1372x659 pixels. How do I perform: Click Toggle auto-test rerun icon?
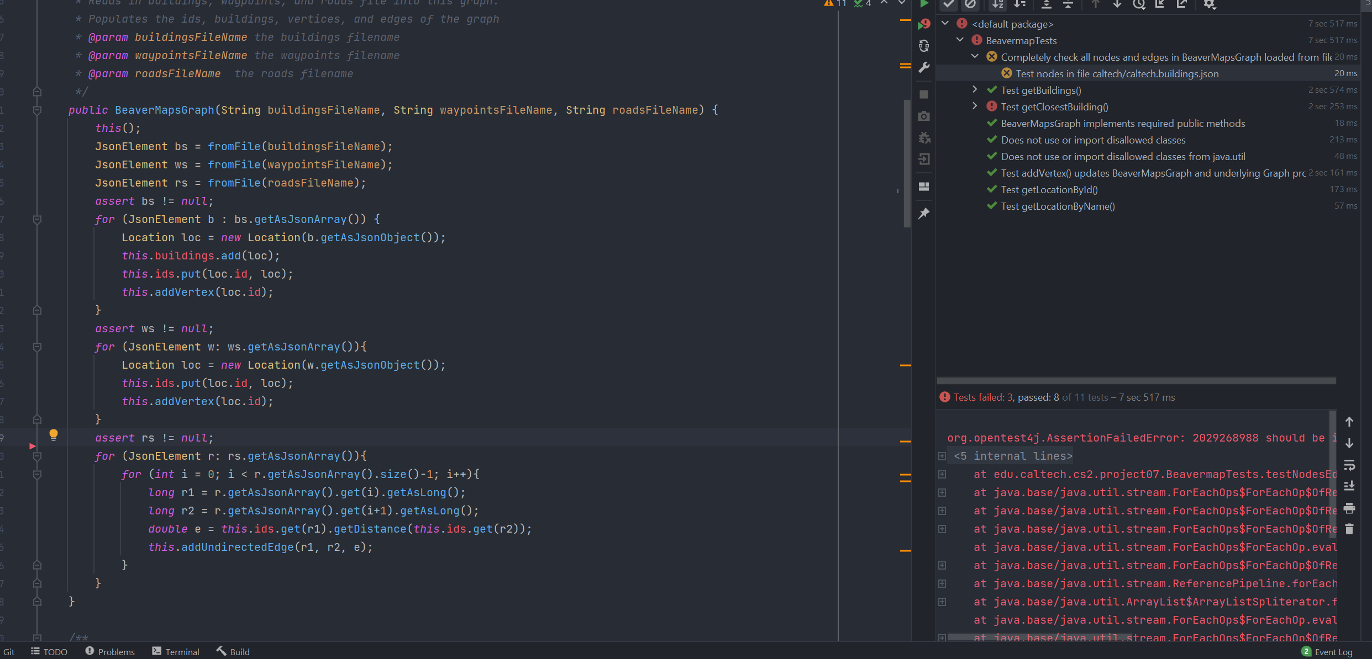[x=924, y=46]
